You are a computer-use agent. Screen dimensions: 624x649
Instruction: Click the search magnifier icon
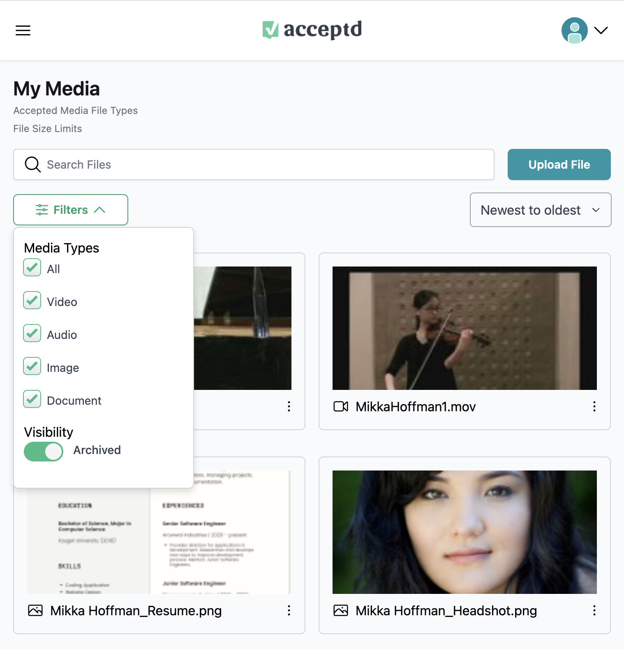click(x=32, y=165)
